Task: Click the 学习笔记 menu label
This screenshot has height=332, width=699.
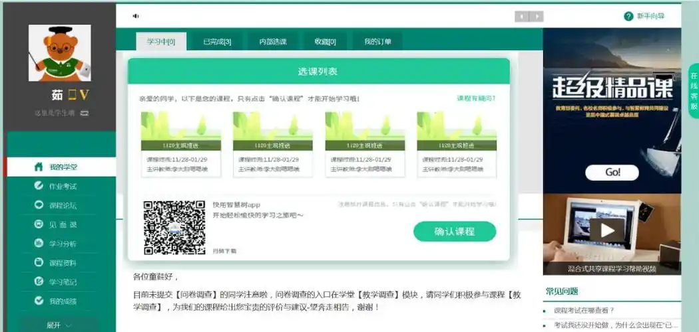Action: 63,282
